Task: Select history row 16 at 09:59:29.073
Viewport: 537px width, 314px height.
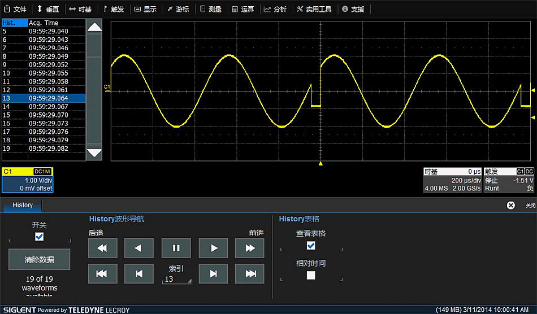Action: [x=43, y=123]
